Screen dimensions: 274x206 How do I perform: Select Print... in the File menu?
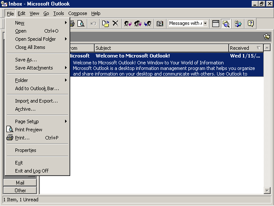(x=37, y=138)
